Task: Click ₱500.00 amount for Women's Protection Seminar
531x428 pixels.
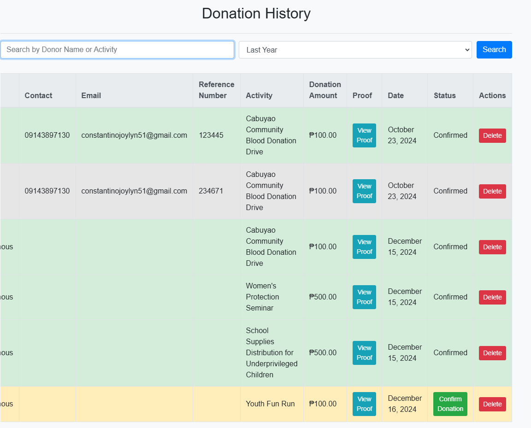Action: (x=323, y=297)
